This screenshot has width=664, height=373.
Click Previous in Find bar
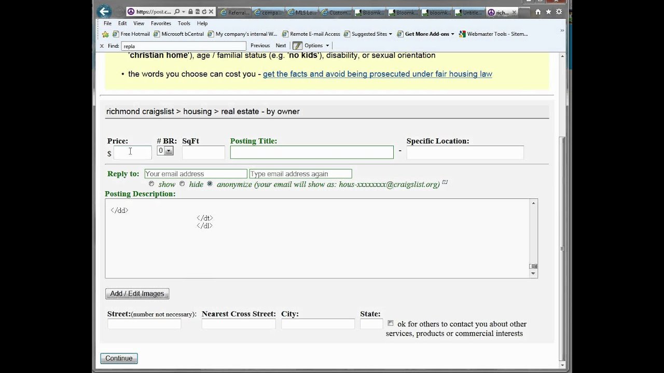coord(260,46)
